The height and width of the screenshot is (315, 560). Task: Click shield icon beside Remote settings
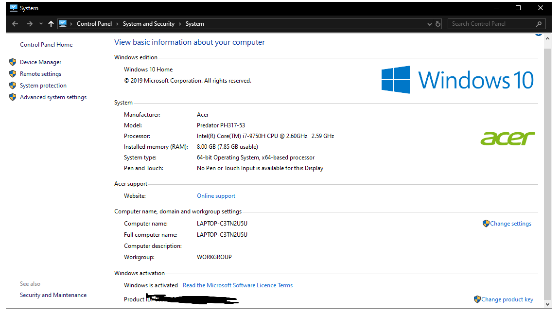pos(13,74)
